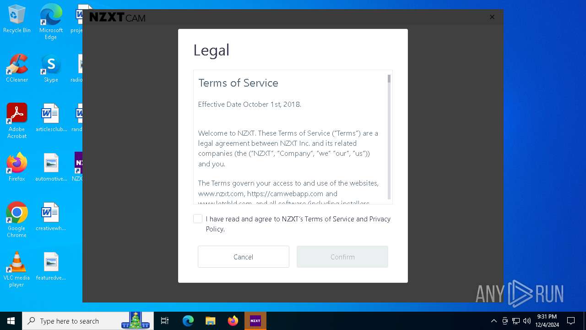Click the disabled Confirm button
Viewport: 586px width, 330px height.
coord(342,257)
